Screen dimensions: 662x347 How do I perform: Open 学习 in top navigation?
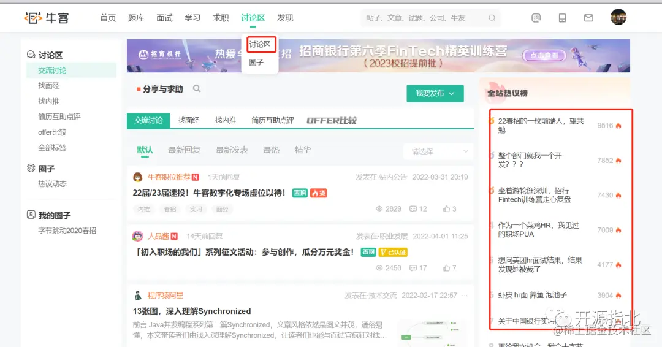pyautogui.click(x=192, y=18)
